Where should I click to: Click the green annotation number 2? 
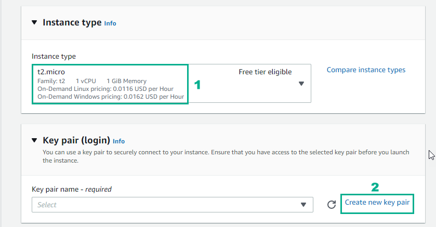click(375, 186)
